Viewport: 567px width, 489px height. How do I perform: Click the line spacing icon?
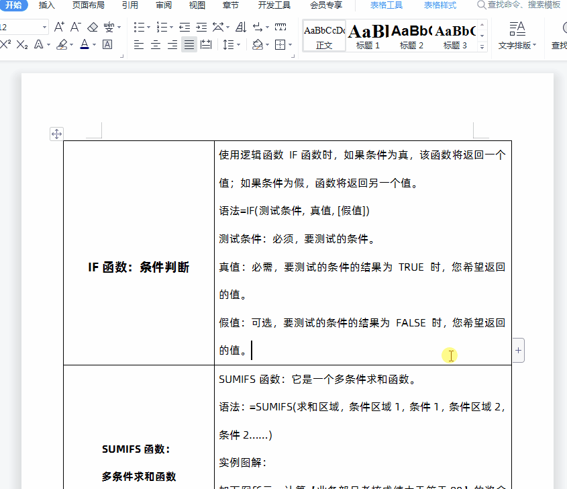pyautogui.click(x=229, y=45)
